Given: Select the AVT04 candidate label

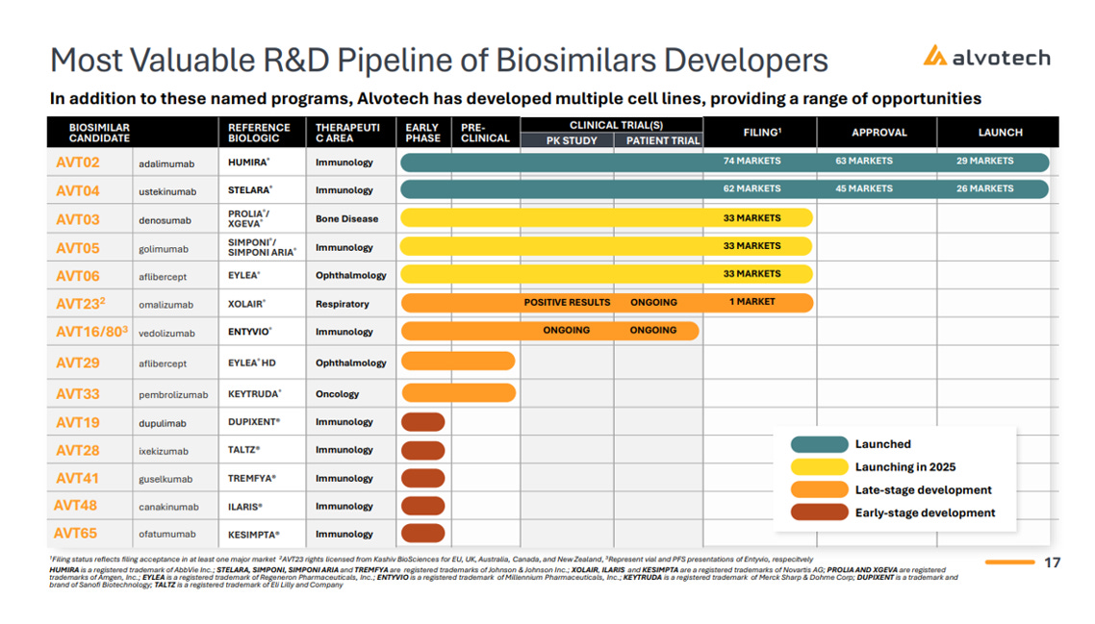Looking at the screenshot, I should coord(78,190).
